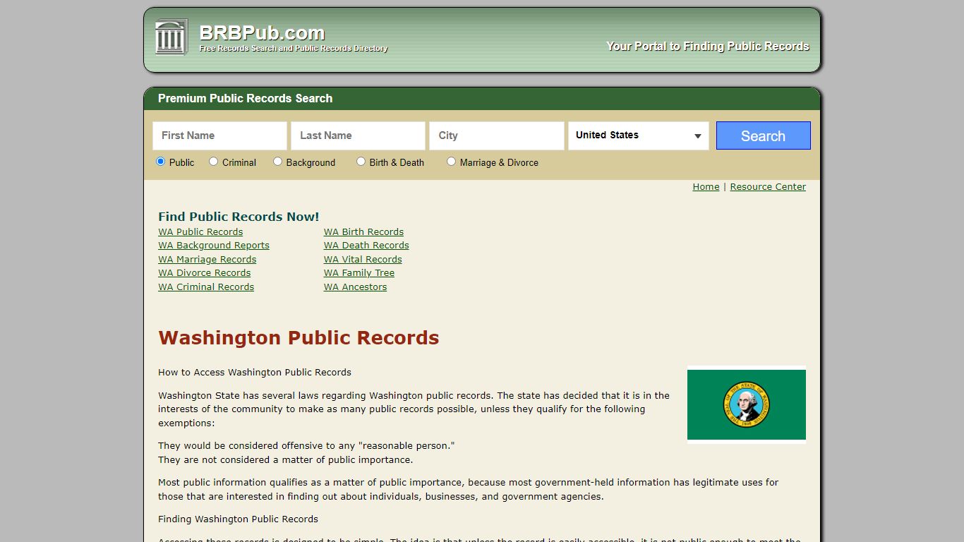
Task: Visit the WA Vital Records link
Action: point(363,260)
